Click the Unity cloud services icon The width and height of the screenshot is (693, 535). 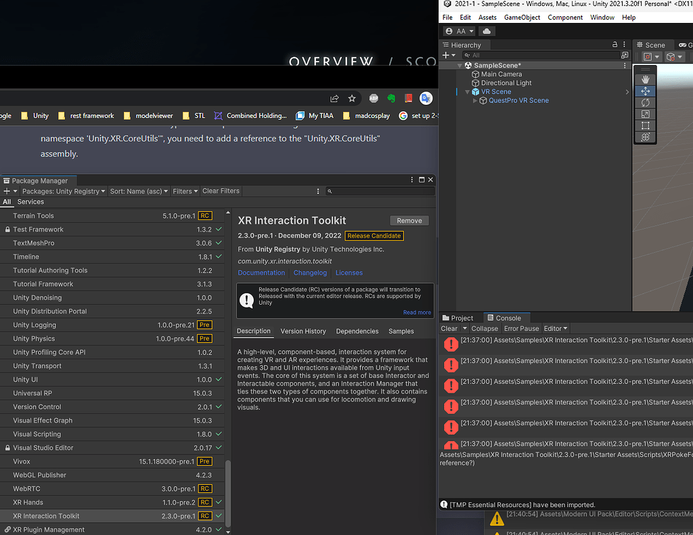tap(487, 30)
